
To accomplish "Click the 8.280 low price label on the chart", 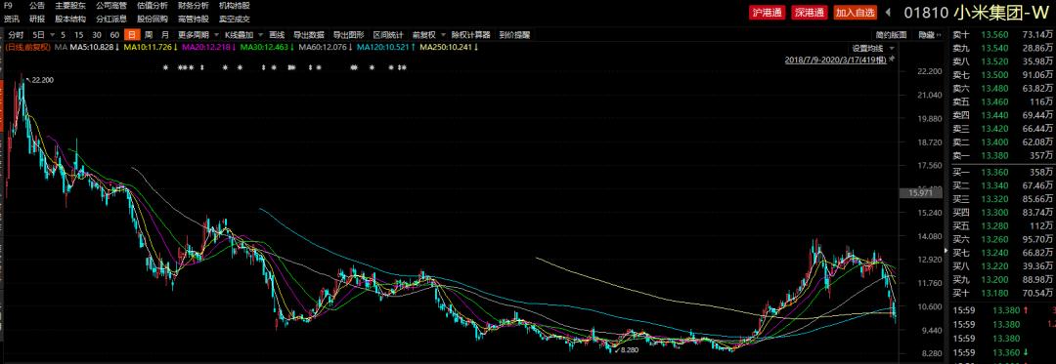I will click(x=629, y=350).
